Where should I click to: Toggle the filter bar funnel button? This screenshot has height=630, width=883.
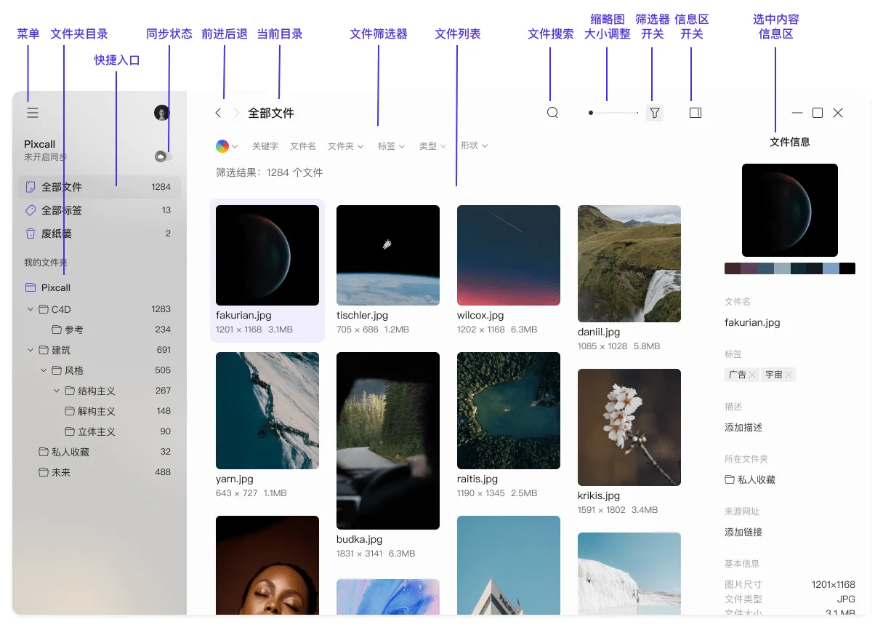[655, 113]
